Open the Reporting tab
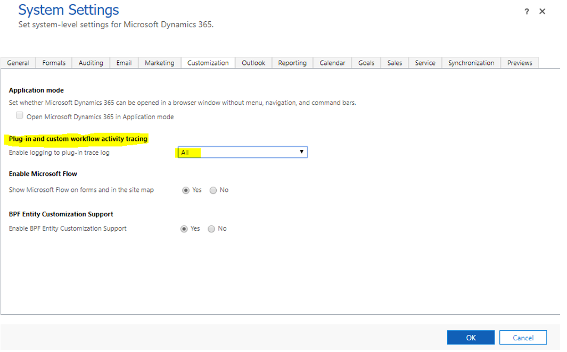The image size is (567, 352). 292,63
